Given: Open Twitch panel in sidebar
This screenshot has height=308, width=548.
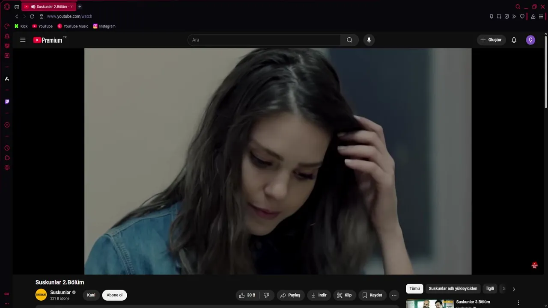Looking at the screenshot, I should pos(7,102).
